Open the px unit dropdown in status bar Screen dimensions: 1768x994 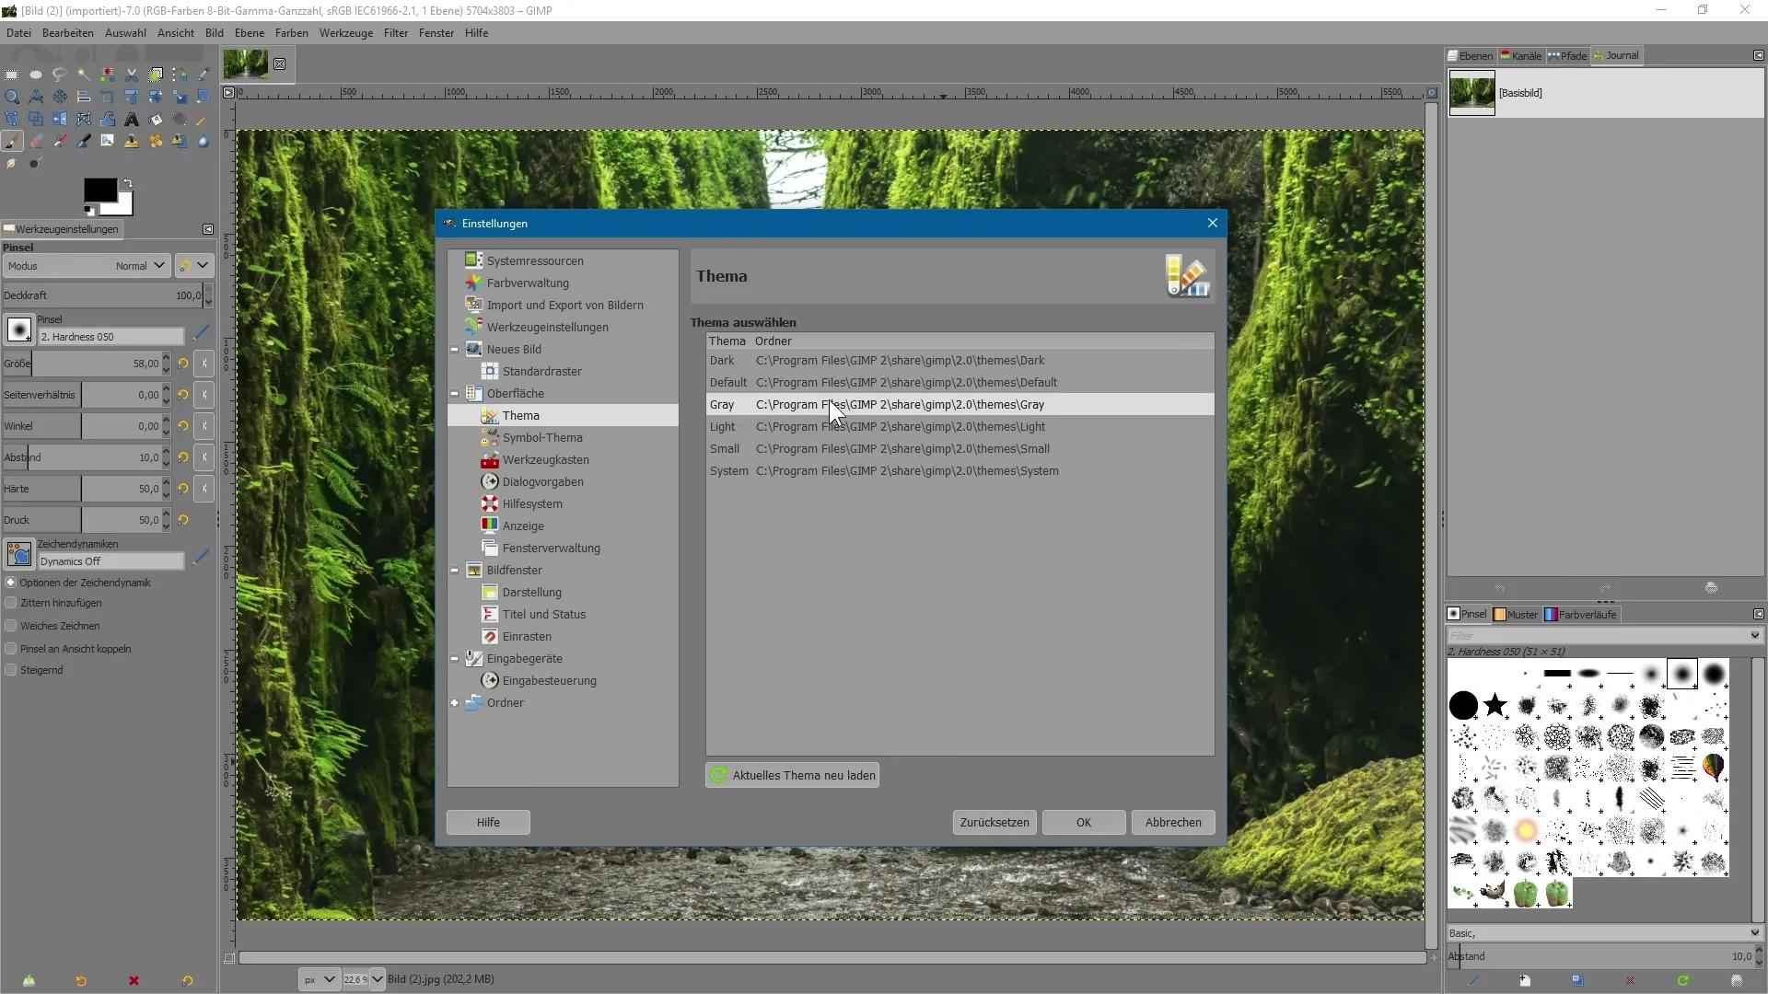320,979
